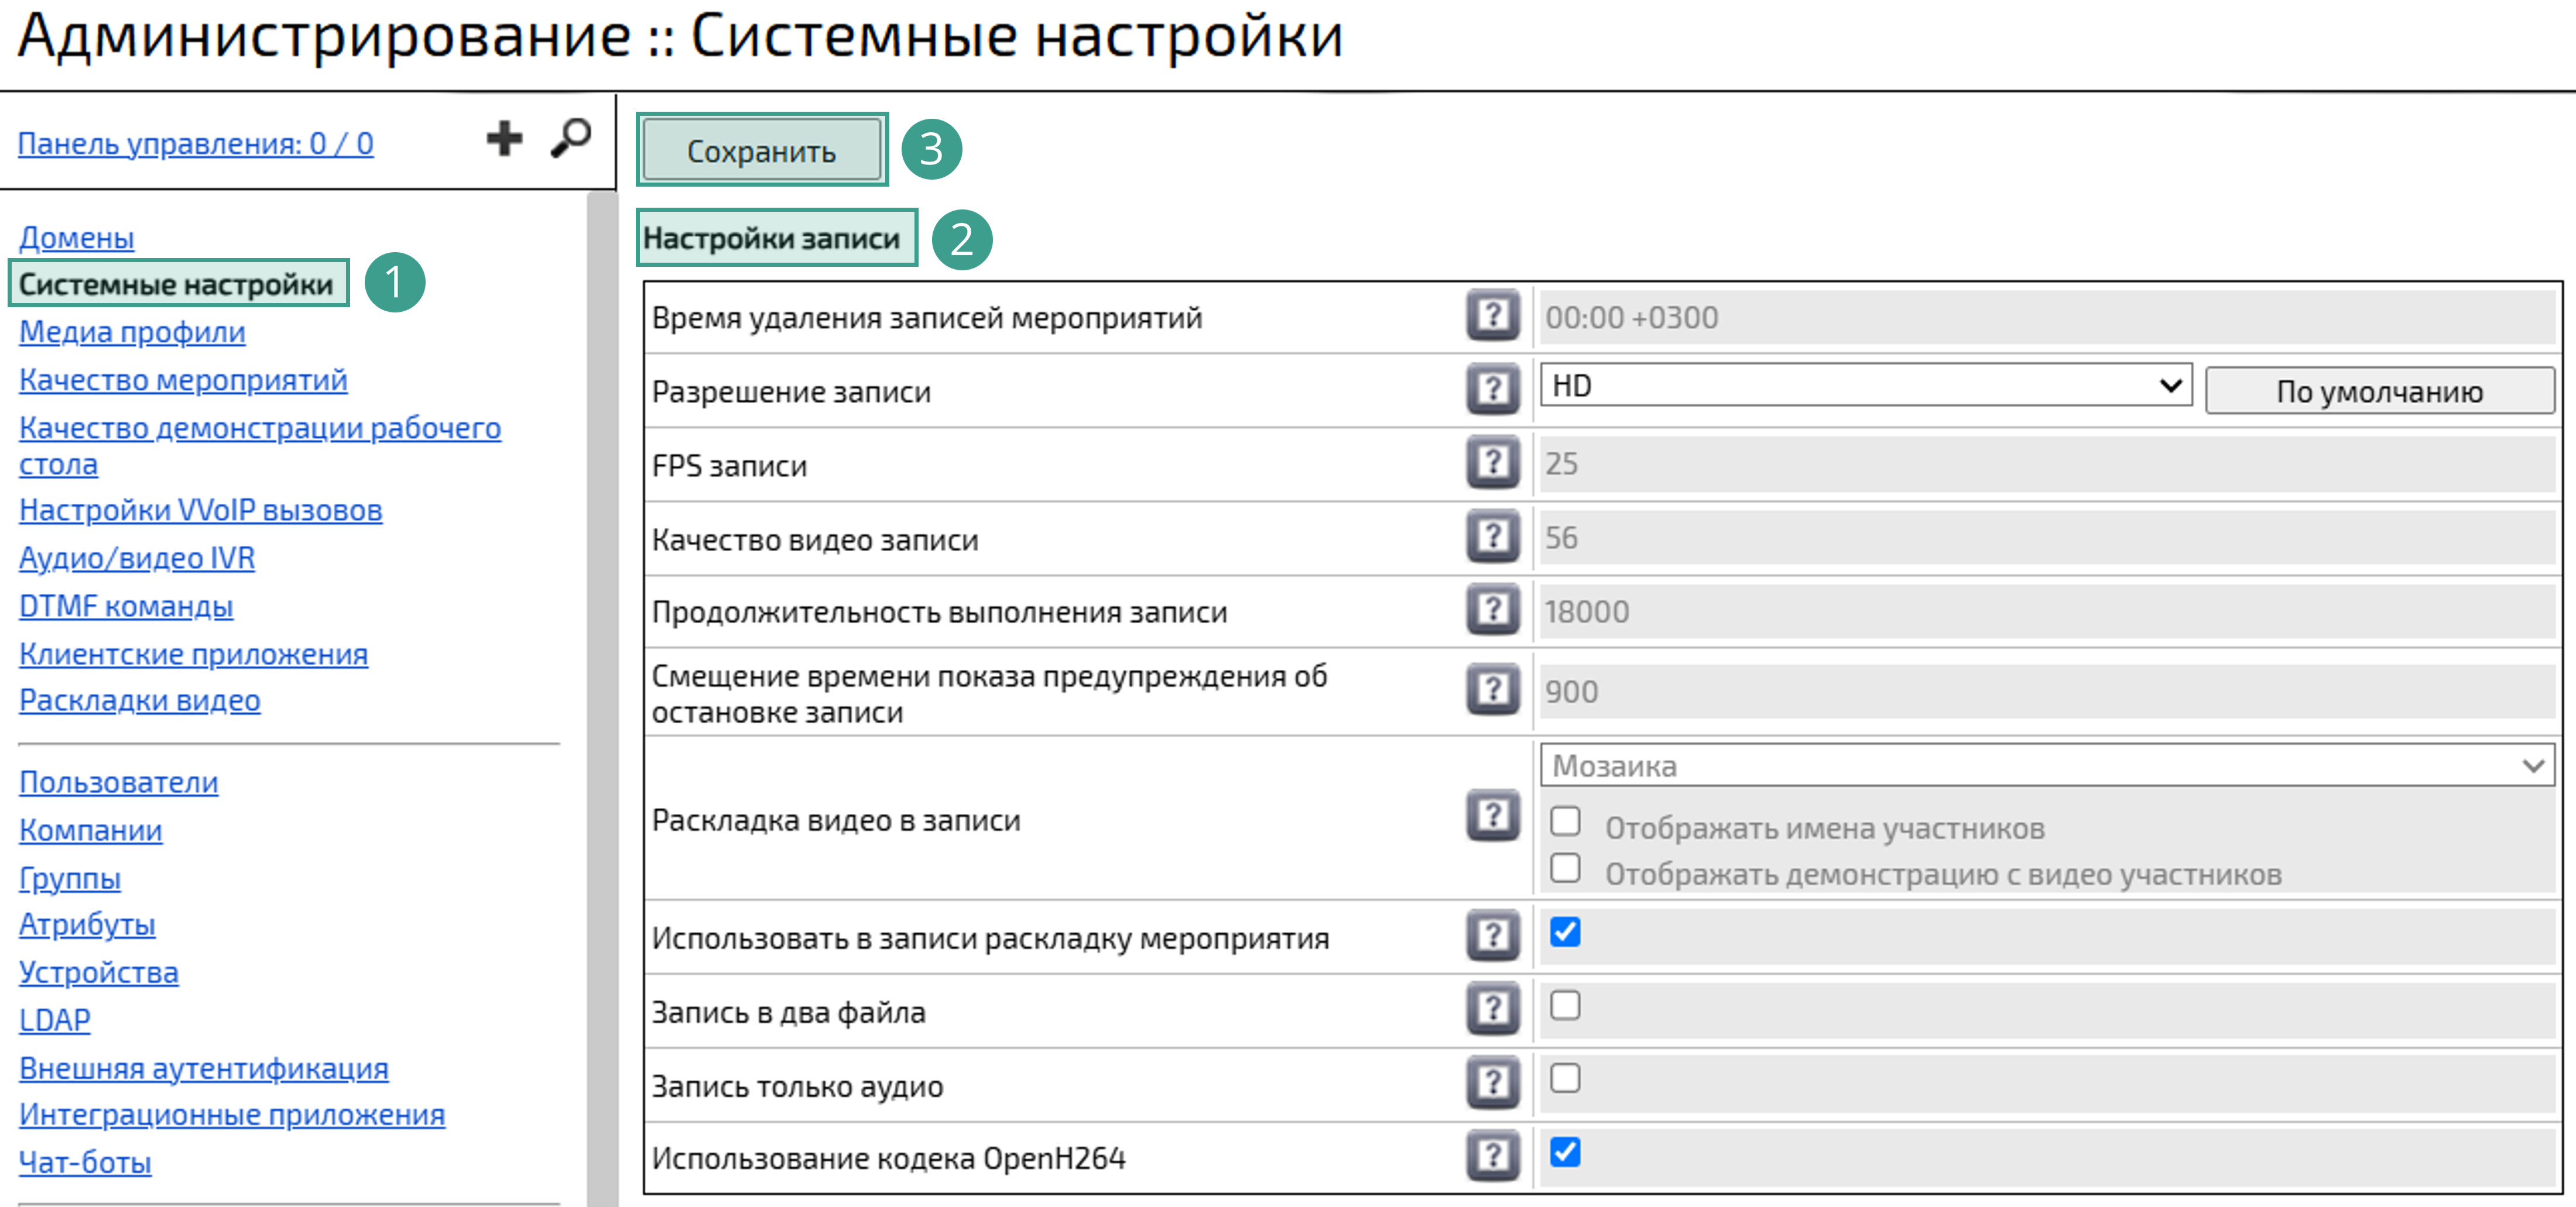This screenshot has height=1207, width=2576.
Task: Uncheck Использовать в записи раскладку мероприятия
Action: [x=1565, y=932]
